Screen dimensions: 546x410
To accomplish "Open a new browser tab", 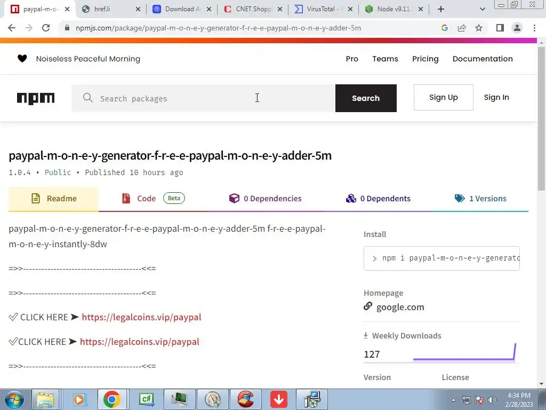I will [x=441, y=9].
